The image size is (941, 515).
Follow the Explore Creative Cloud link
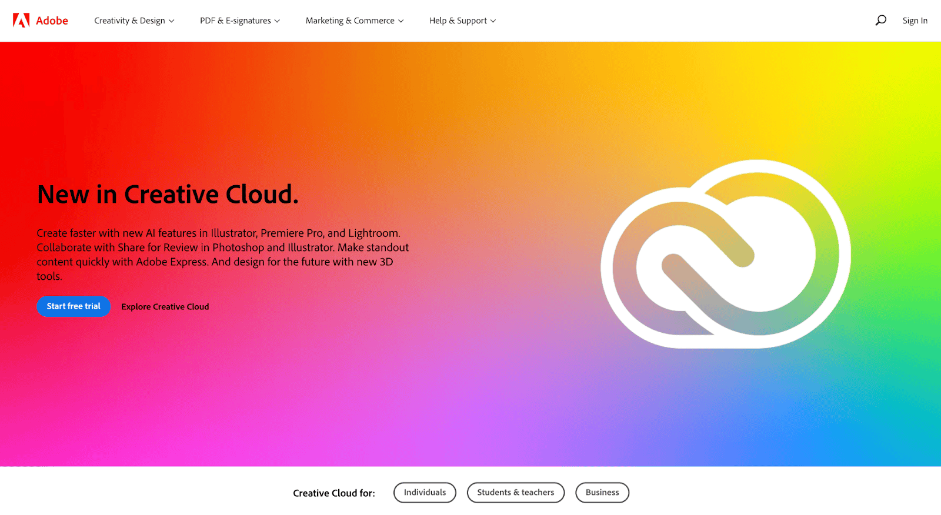pyautogui.click(x=165, y=307)
